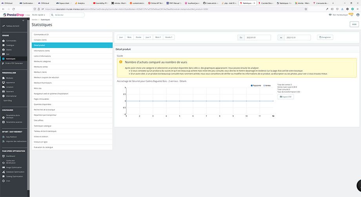The width and height of the screenshot is (361, 197).
Task: Select Détail produit stats module
Action: (x=72, y=45)
